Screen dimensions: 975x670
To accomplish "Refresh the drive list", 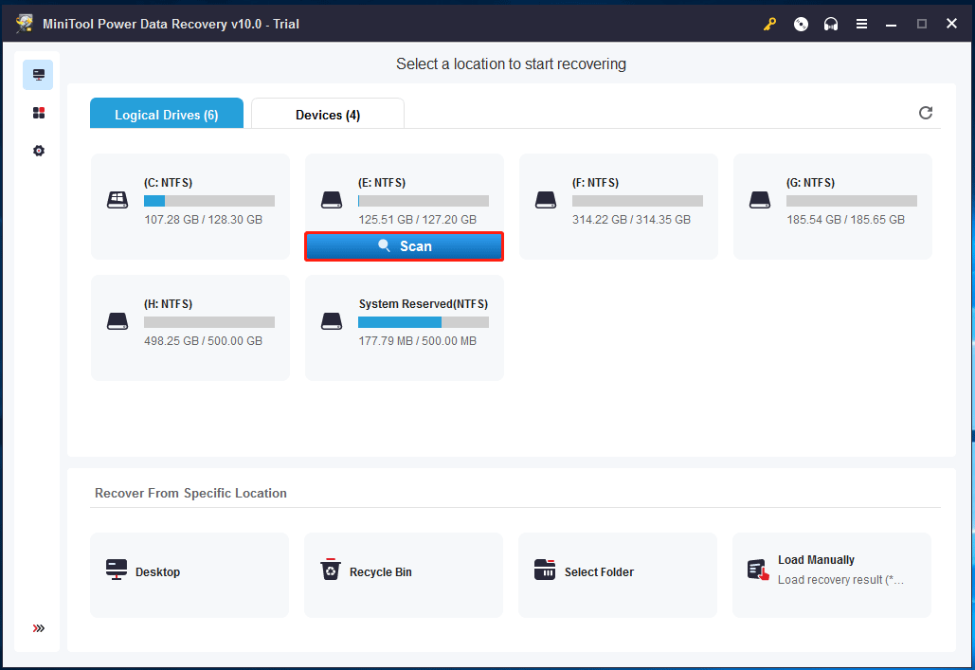I will [x=925, y=113].
